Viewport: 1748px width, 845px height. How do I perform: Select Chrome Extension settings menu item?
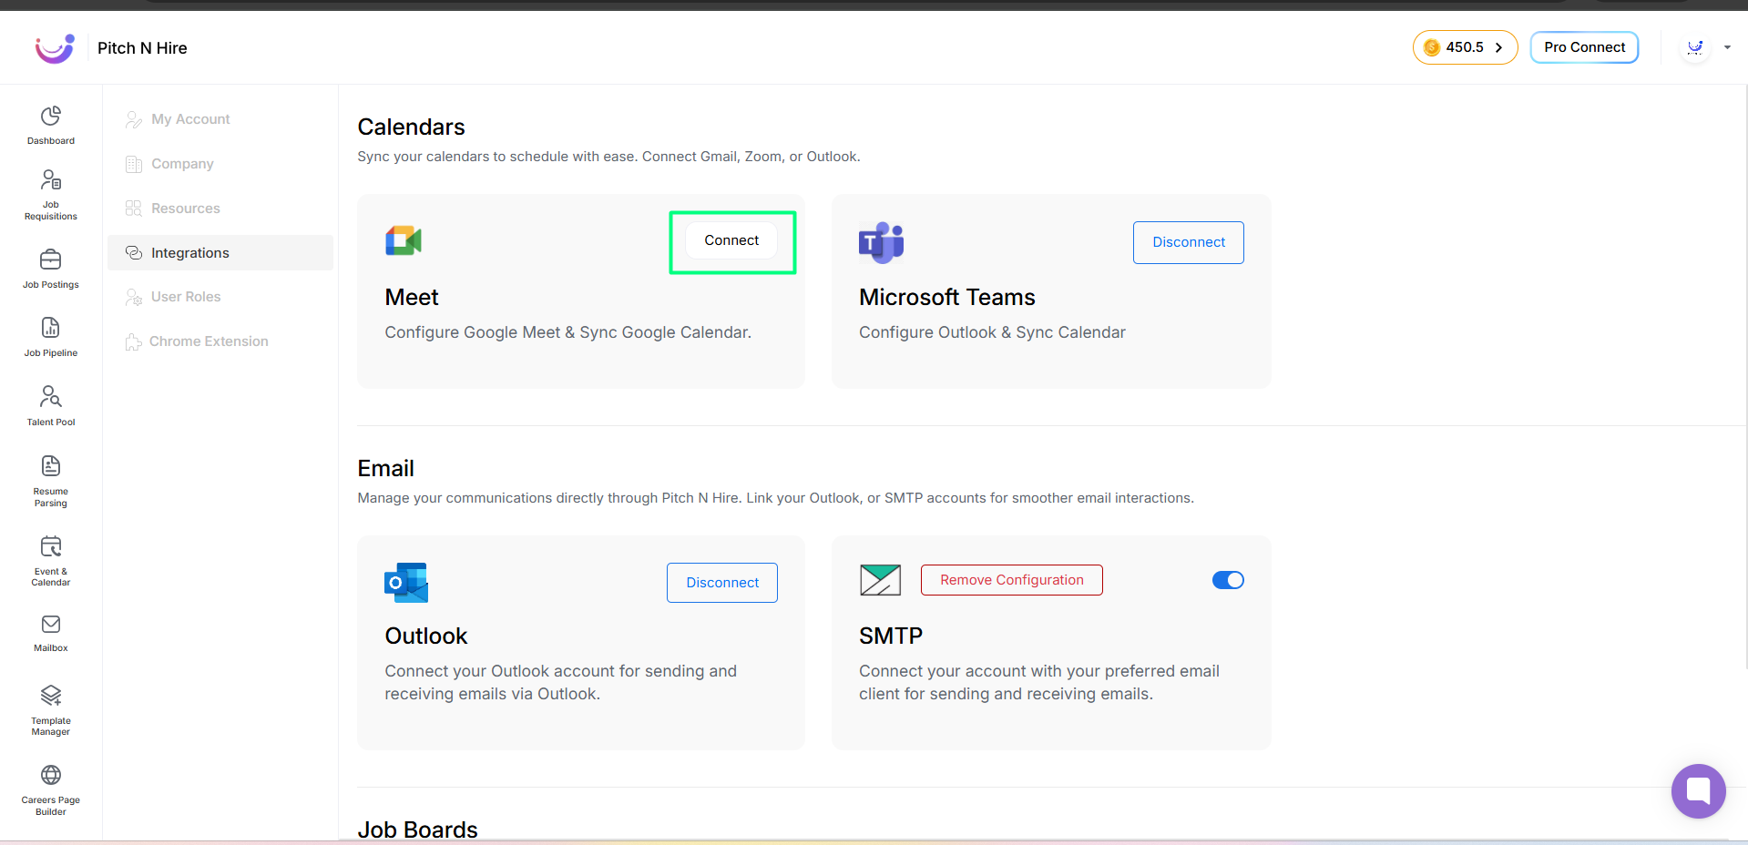[220, 341]
